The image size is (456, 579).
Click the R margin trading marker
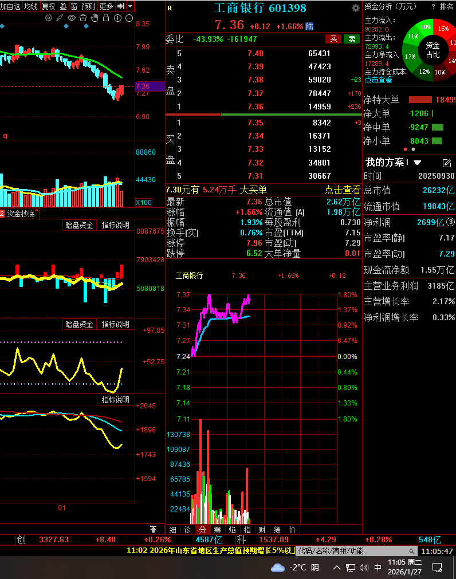click(170, 8)
